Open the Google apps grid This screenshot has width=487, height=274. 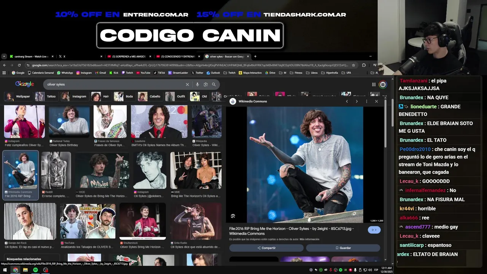[x=374, y=84]
